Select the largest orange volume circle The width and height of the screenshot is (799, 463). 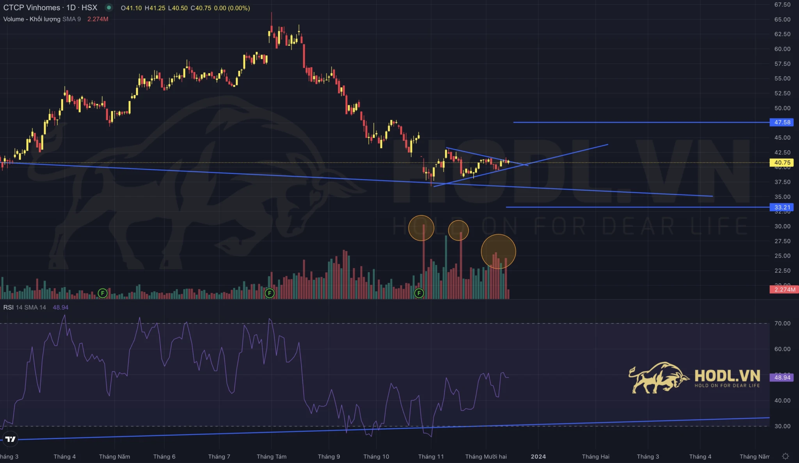click(498, 252)
